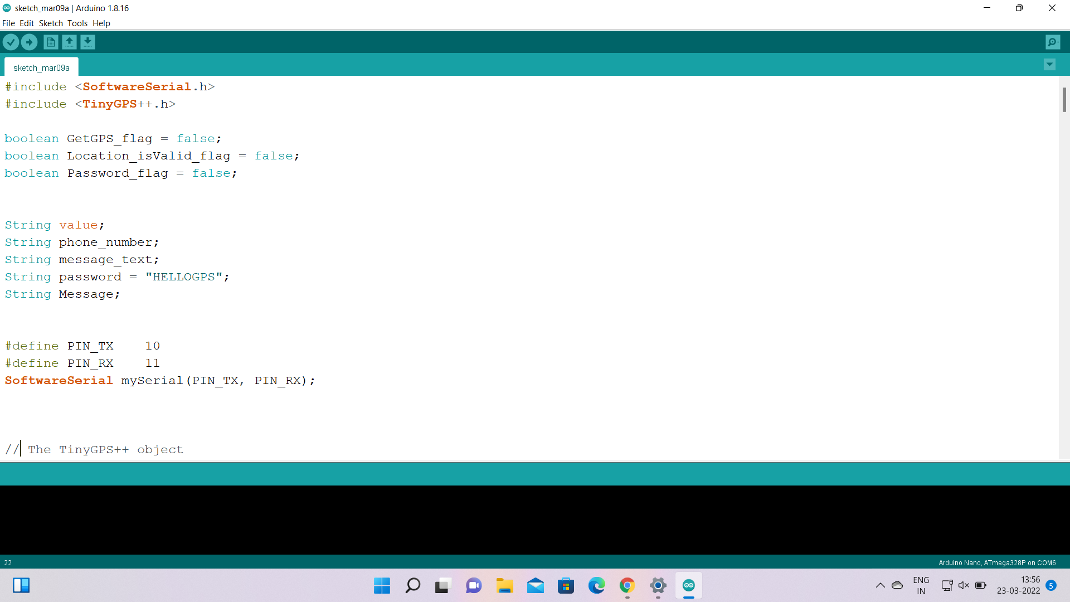Open File Explorer from taskbar
Viewport: 1070px width, 602px height.
[x=505, y=586]
